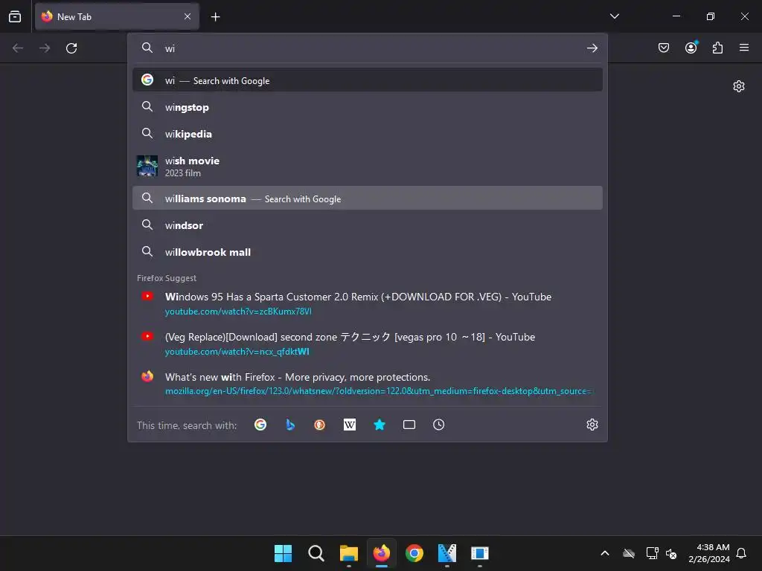Search this time with DuckDuckGo
This screenshot has width=762, height=571.
point(320,425)
